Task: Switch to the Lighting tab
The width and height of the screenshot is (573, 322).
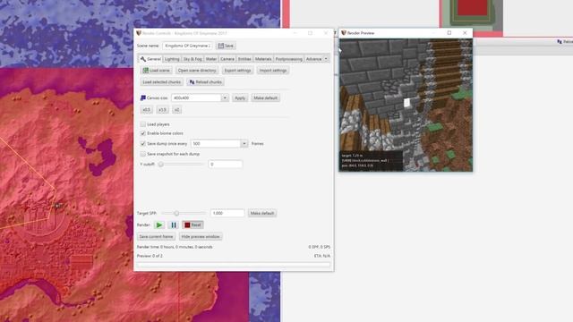Action: pyautogui.click(x=171, y=59)
